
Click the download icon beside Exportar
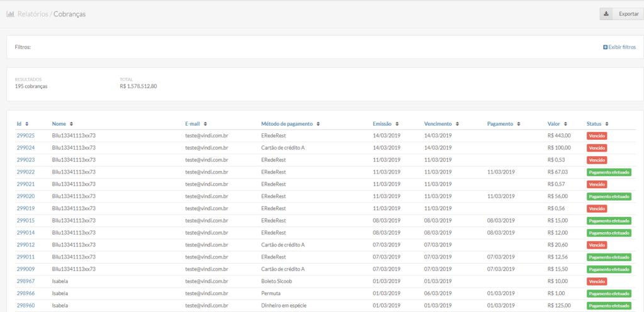(606, 14)
